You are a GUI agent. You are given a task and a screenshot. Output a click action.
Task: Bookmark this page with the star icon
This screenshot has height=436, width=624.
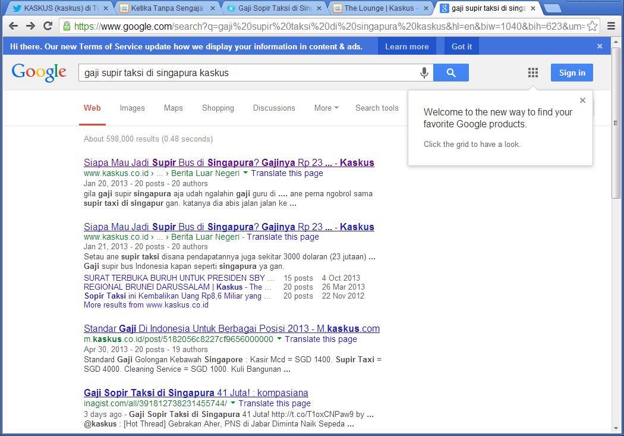pos(592,26)
